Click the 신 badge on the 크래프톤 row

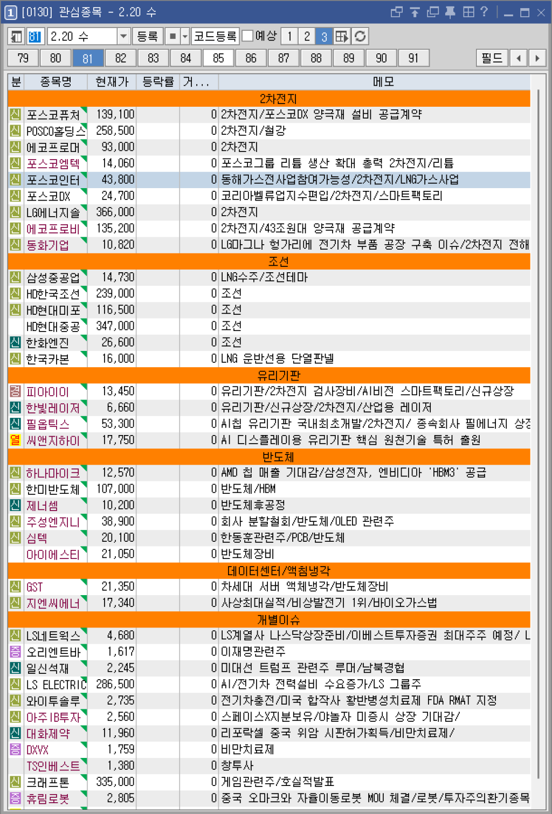pos(16,782)
